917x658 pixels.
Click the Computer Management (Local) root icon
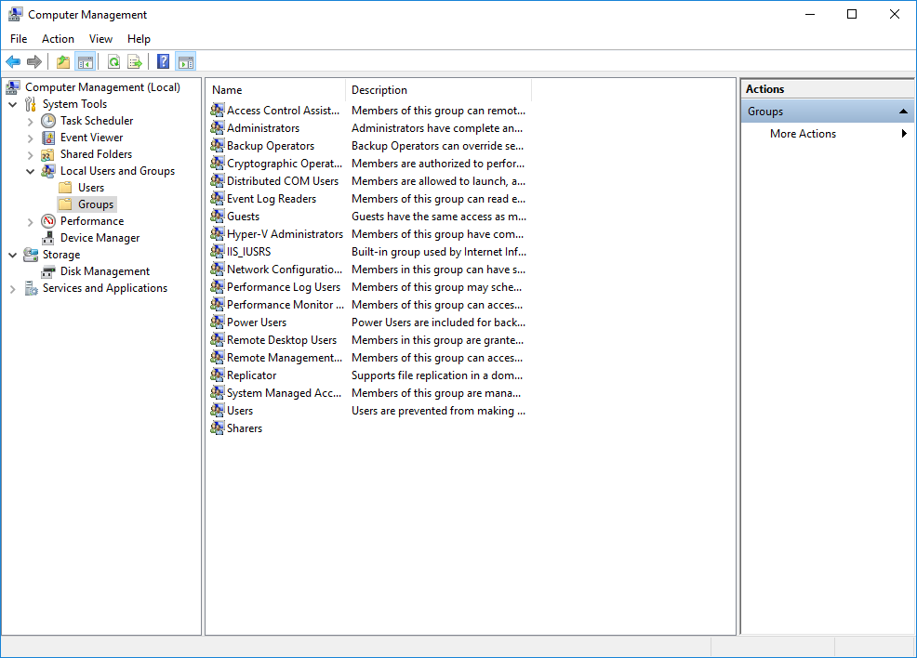click(x=13, y=87)
